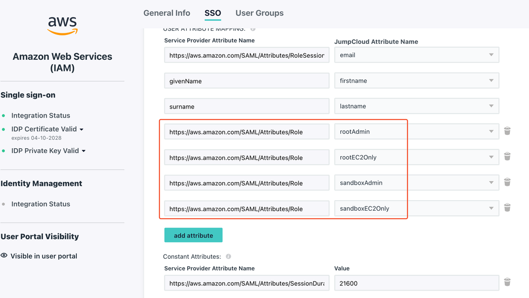Expand IDP Private Key Valid details

(x=83, y=151)
